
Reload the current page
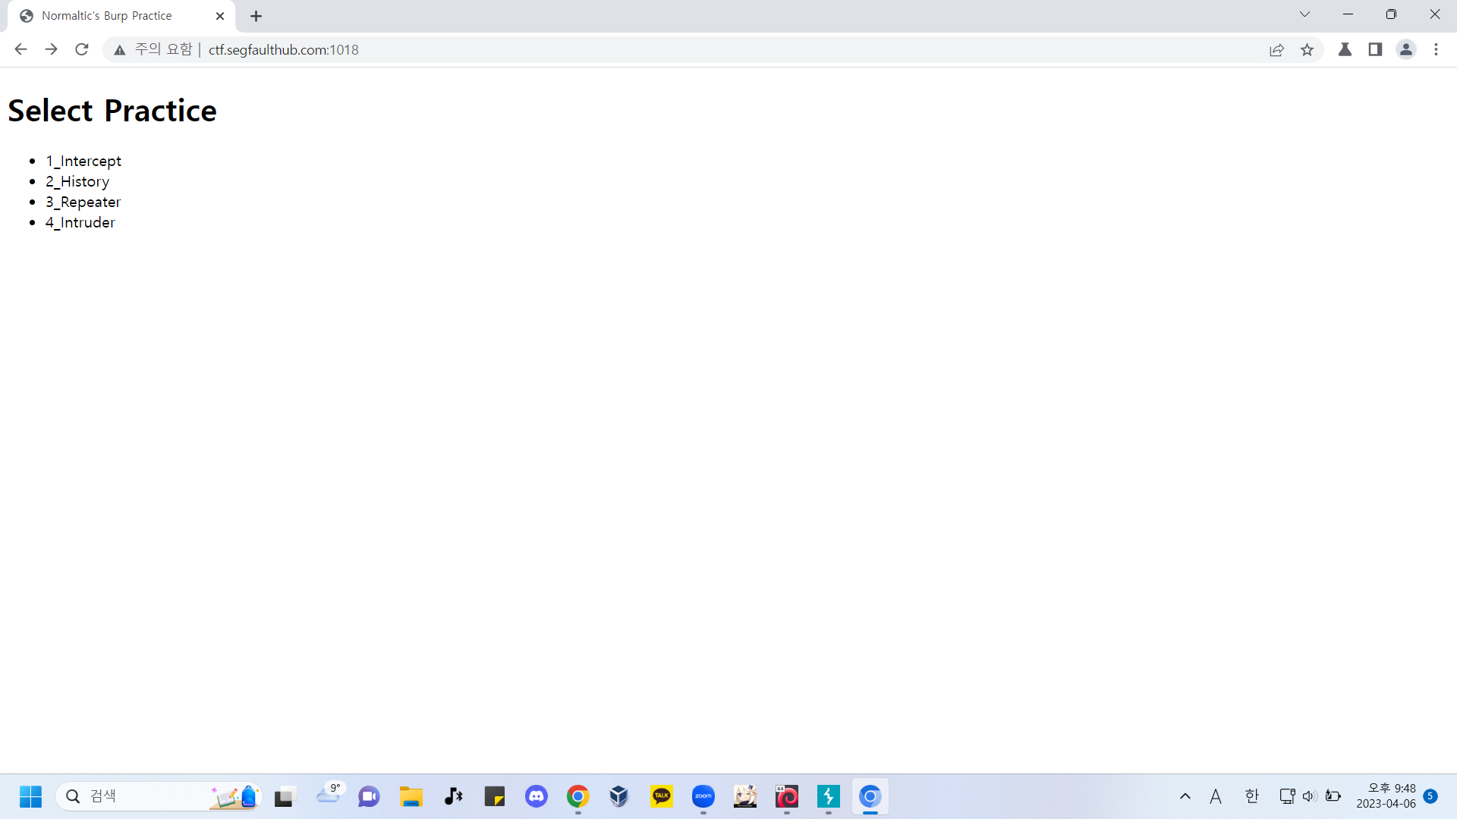point(82,49)
